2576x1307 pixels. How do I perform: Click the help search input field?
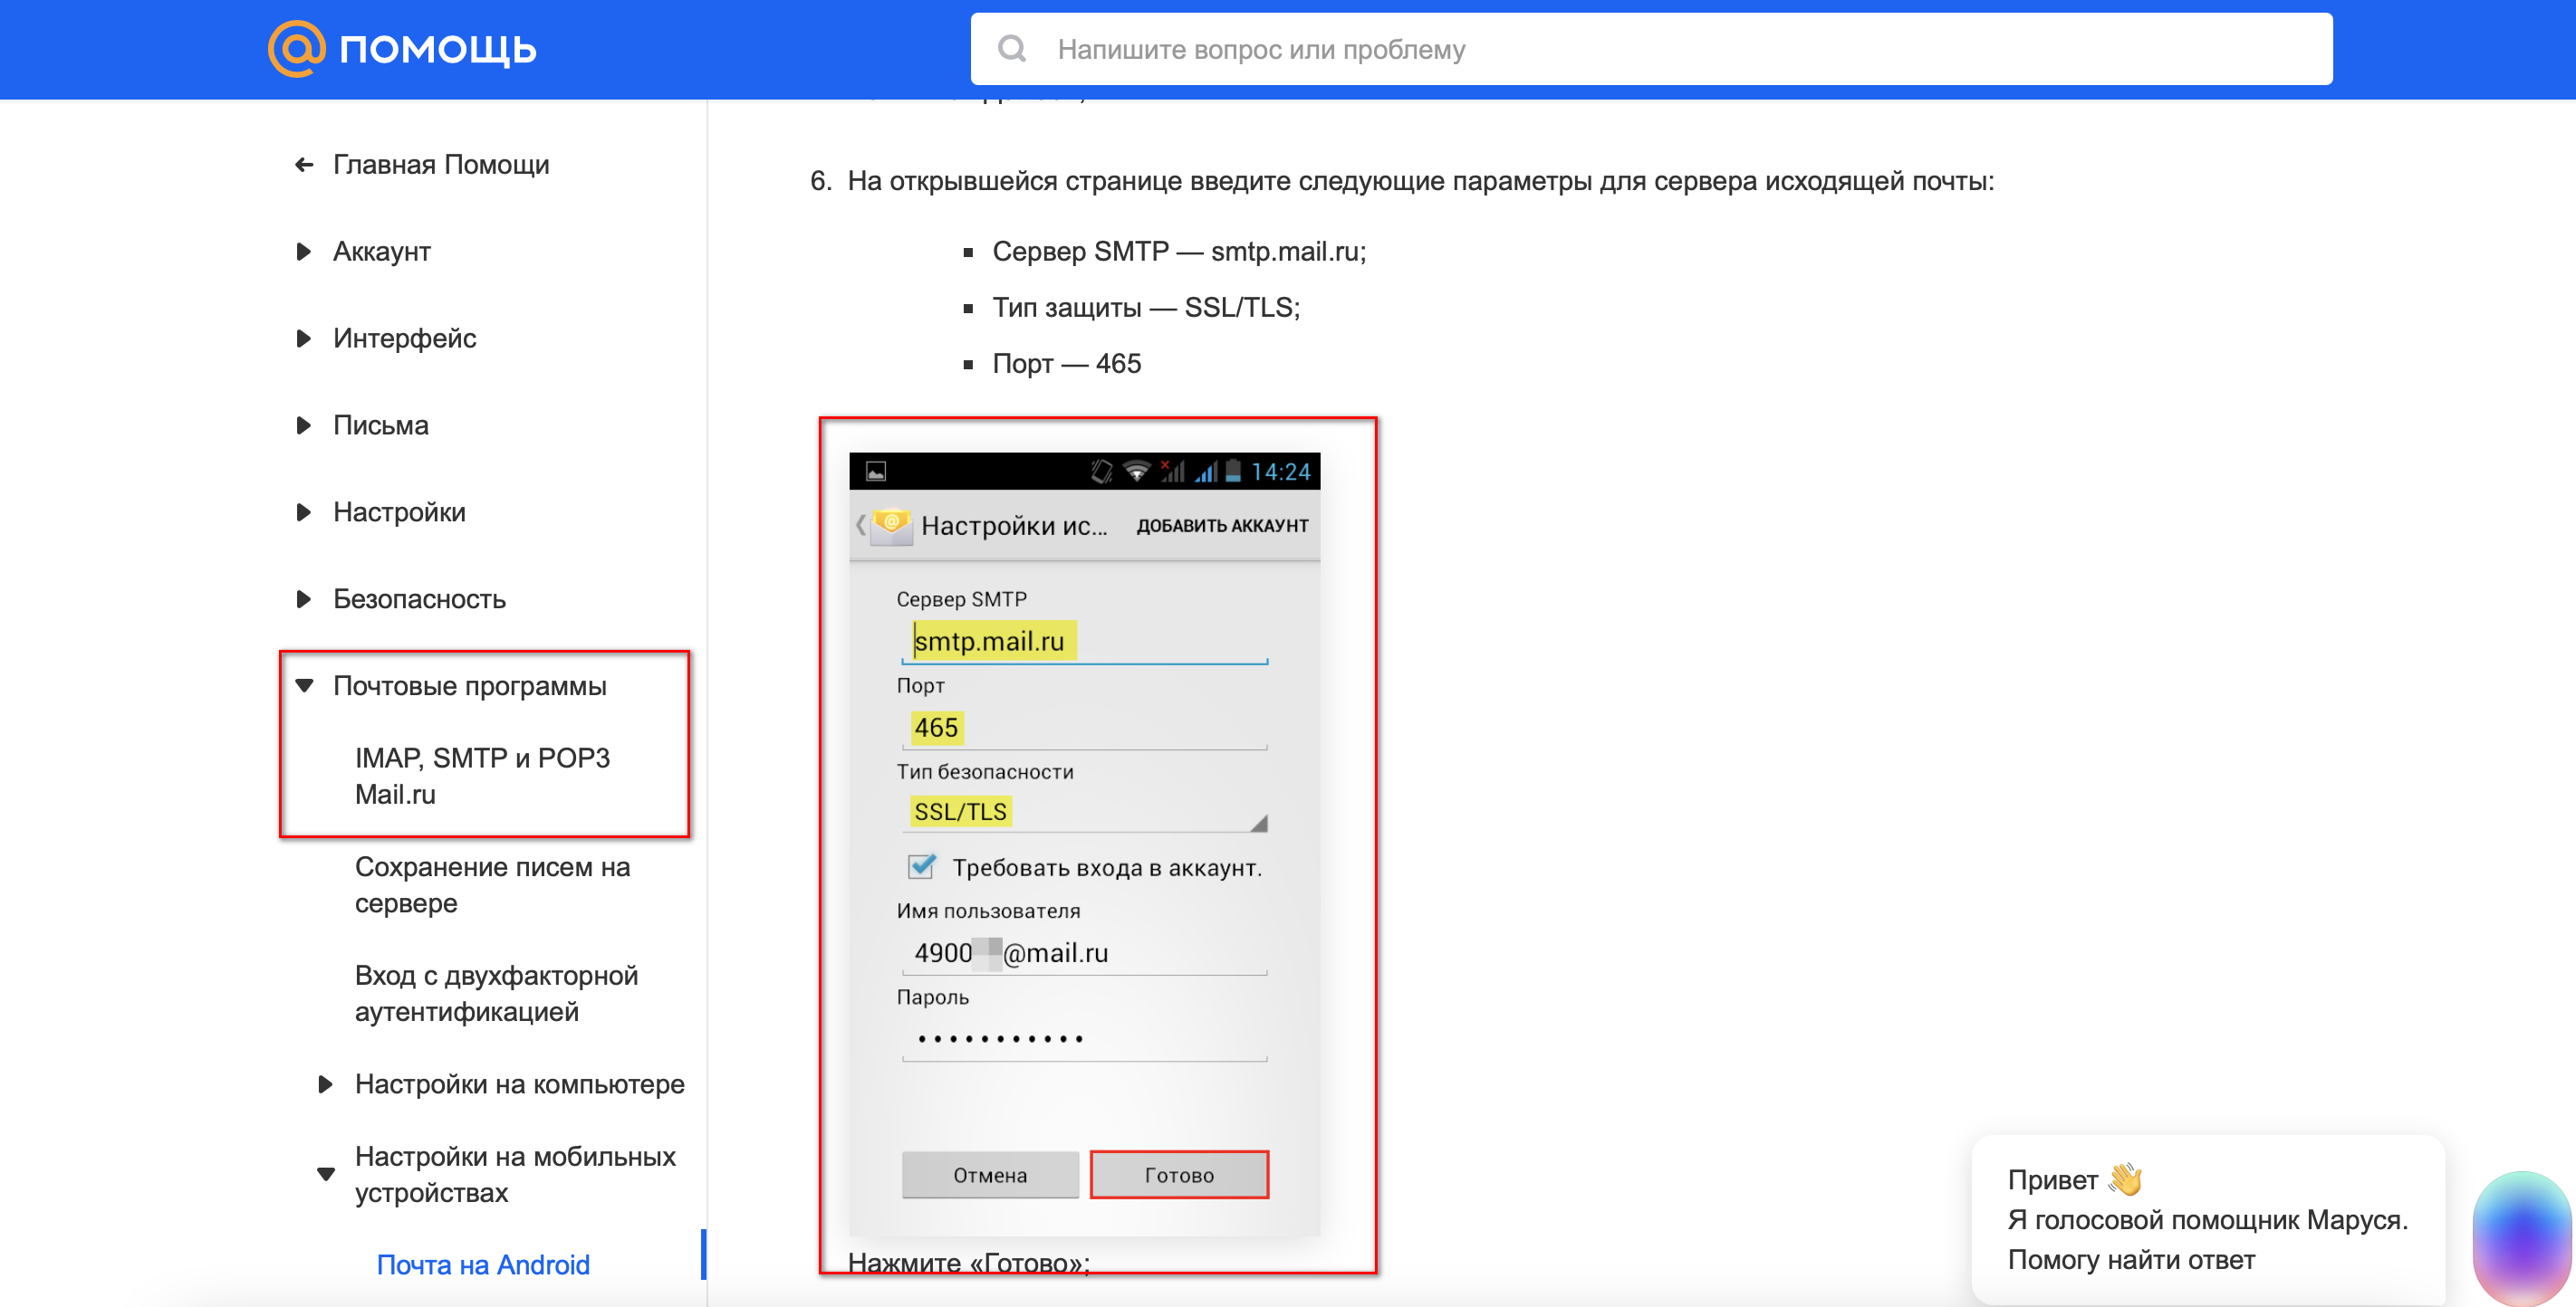pyautogui.click(x=1651, y=49)
